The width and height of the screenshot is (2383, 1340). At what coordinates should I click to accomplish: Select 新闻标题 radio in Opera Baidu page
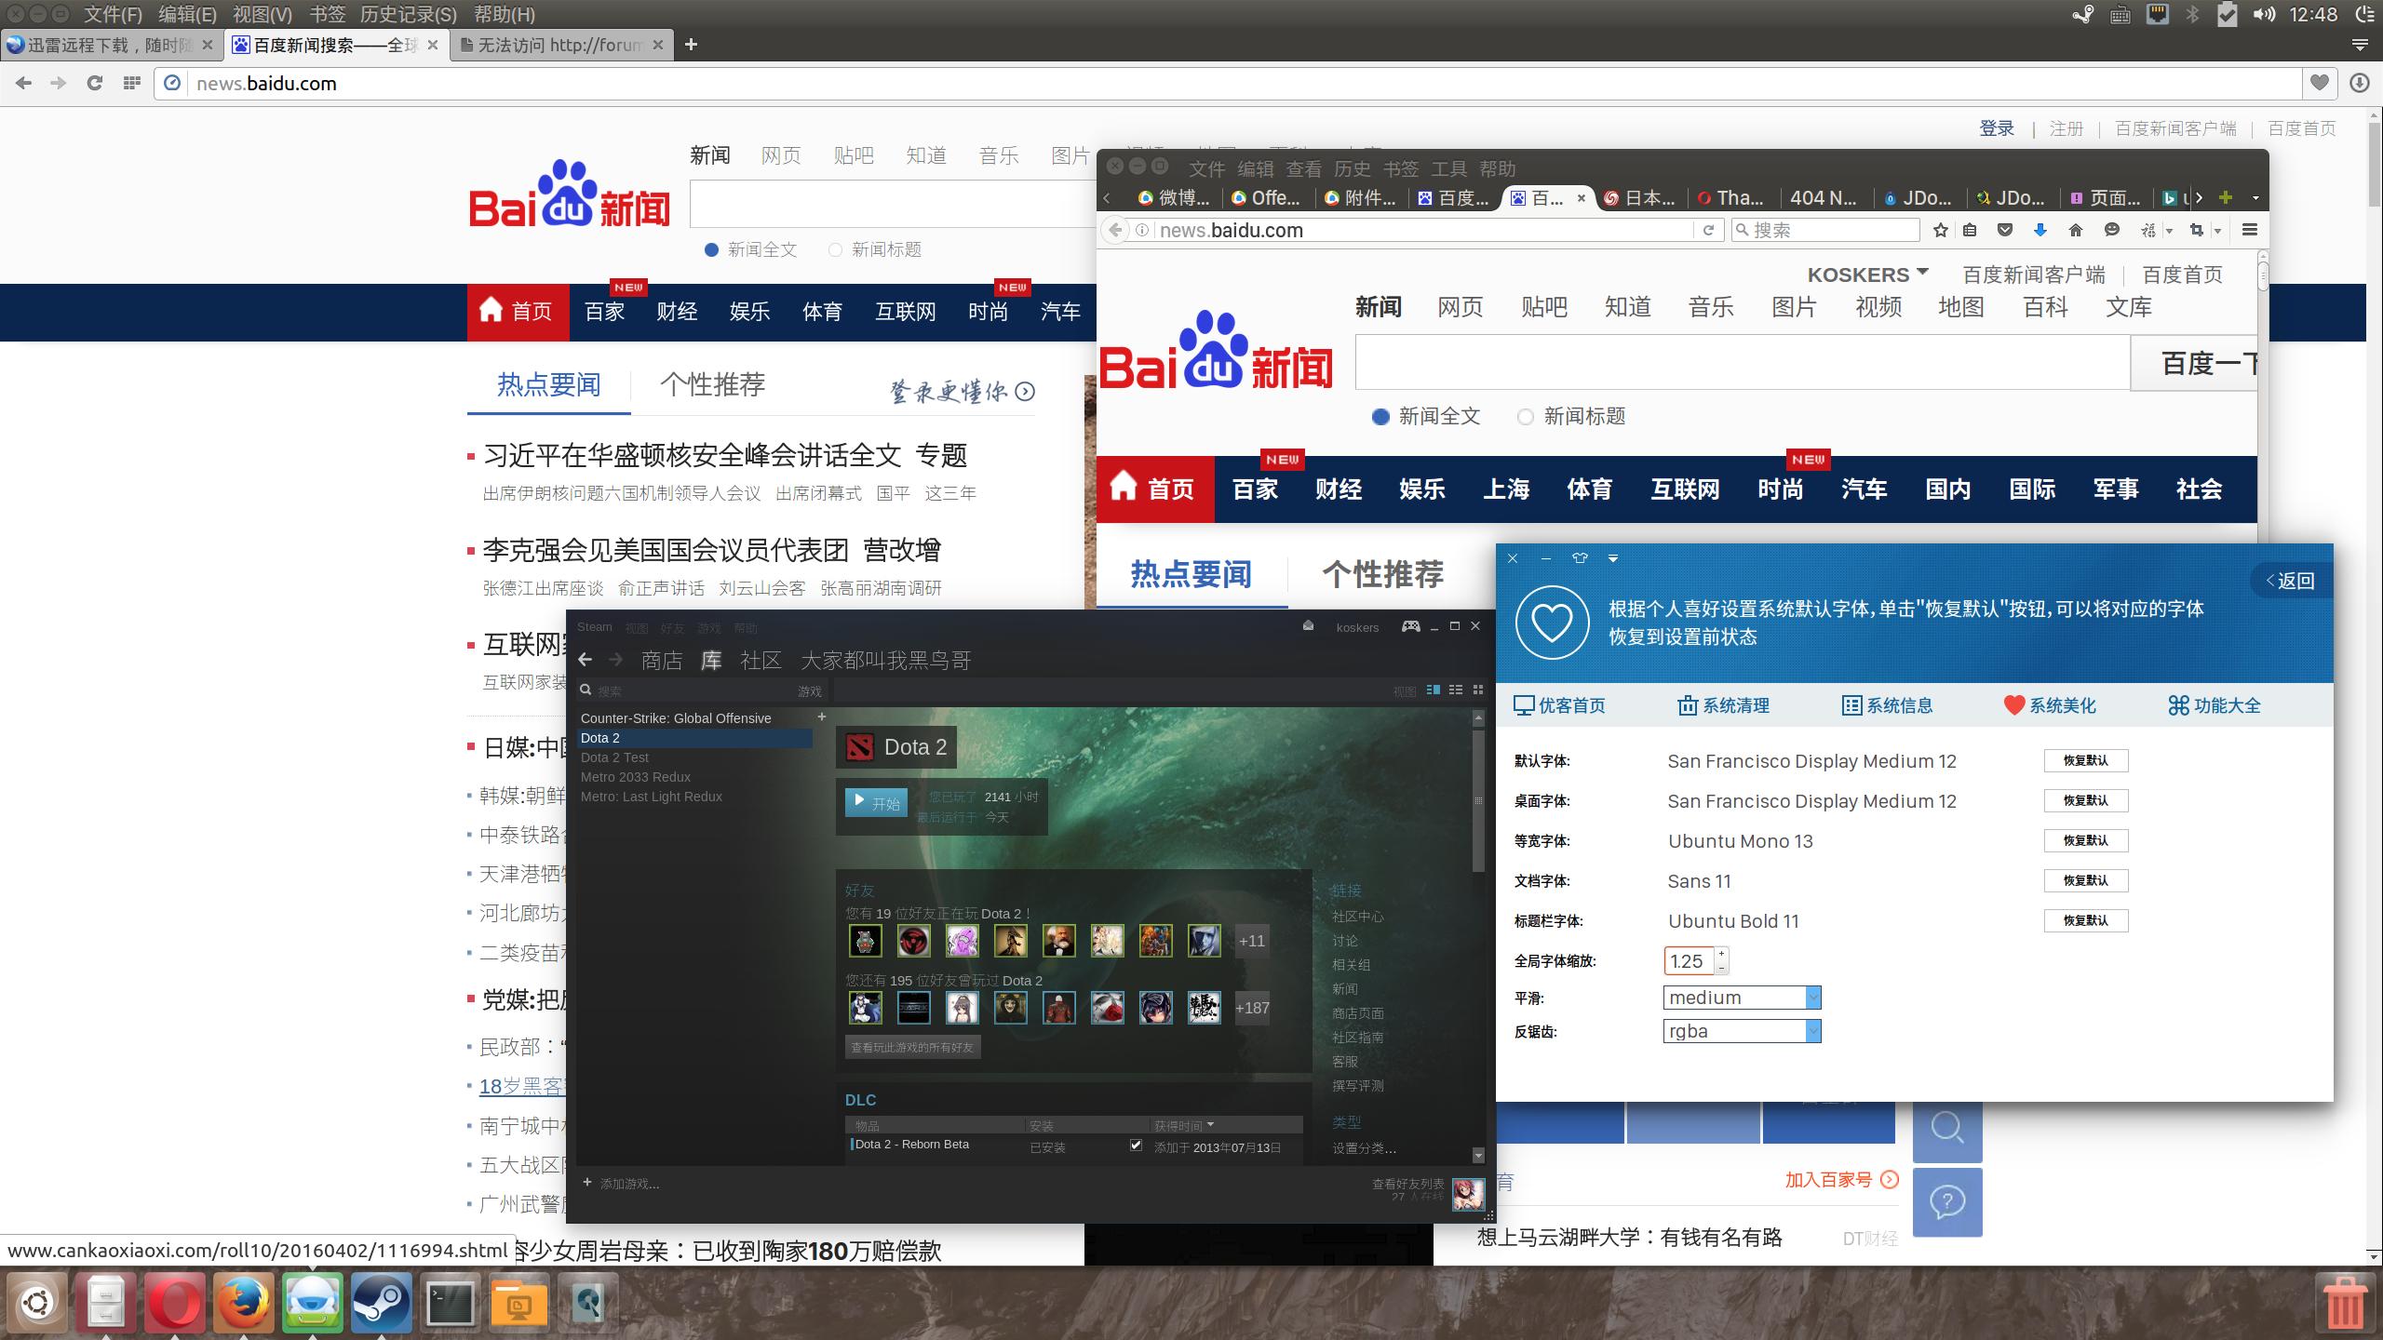(835, 249)
